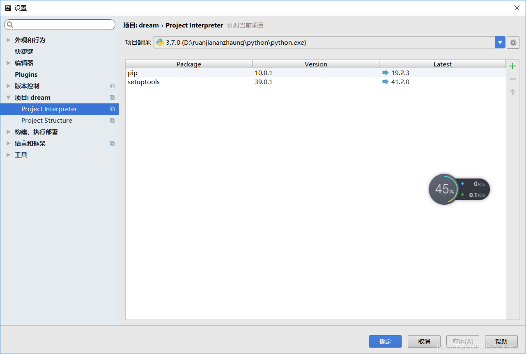Sort by the Latest column header
526x354 pixels.
tap(443, 64)
